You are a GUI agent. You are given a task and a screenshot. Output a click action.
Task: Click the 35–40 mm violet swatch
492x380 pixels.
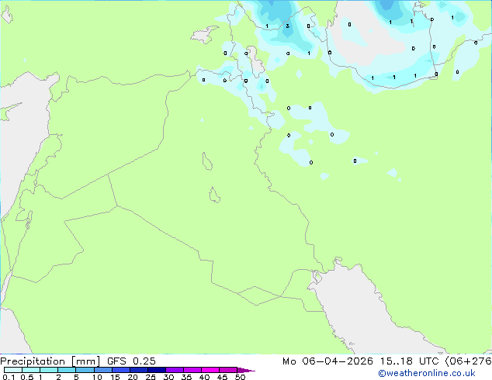tap(192, 370)
